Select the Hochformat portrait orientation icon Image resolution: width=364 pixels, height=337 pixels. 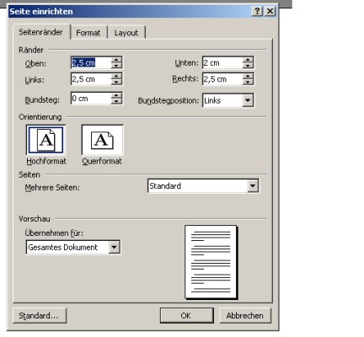pyautogui.click(x=46, y=140)
